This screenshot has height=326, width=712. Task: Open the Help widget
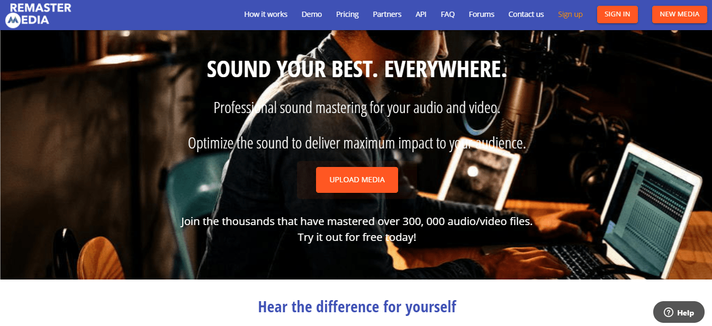679,312
